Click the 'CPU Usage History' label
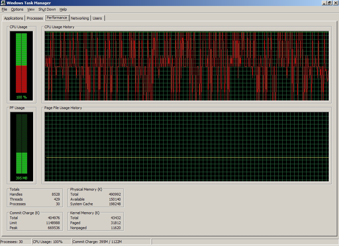Screen dimensions: 339x246 60,27
